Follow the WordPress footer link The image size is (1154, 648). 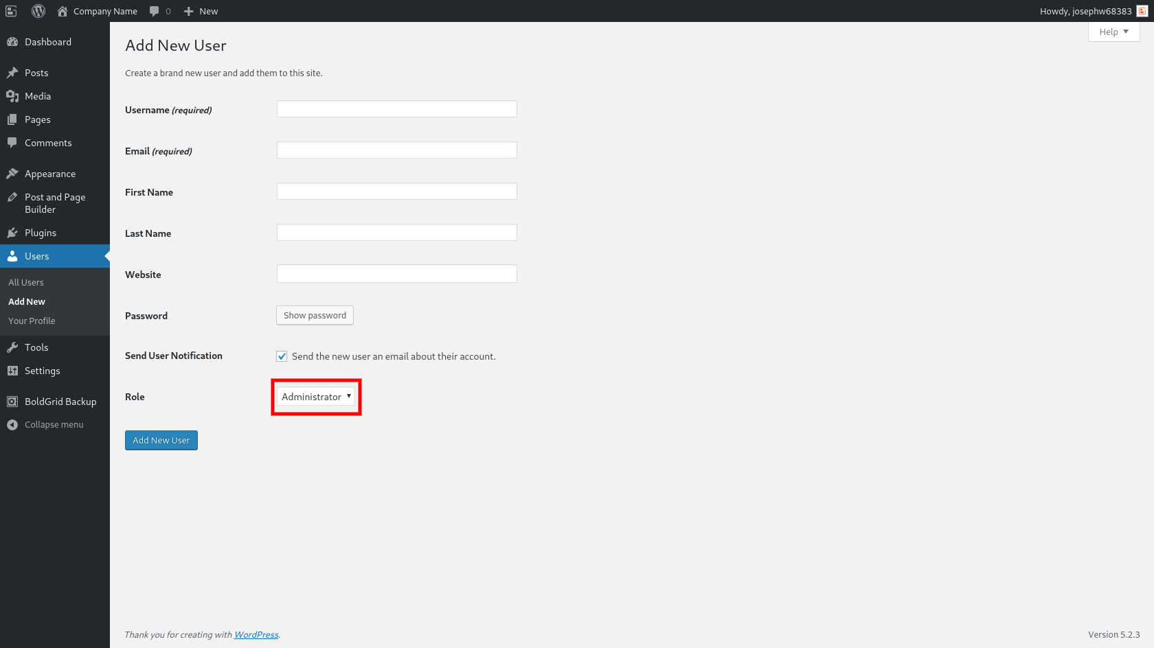tap(256, 634)
